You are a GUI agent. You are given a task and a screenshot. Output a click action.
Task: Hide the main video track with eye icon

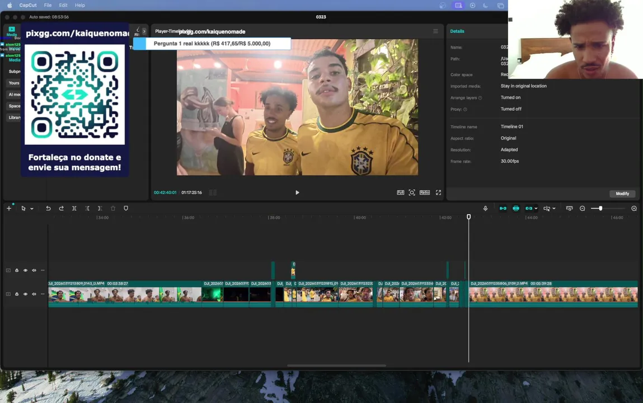point(25,294)
